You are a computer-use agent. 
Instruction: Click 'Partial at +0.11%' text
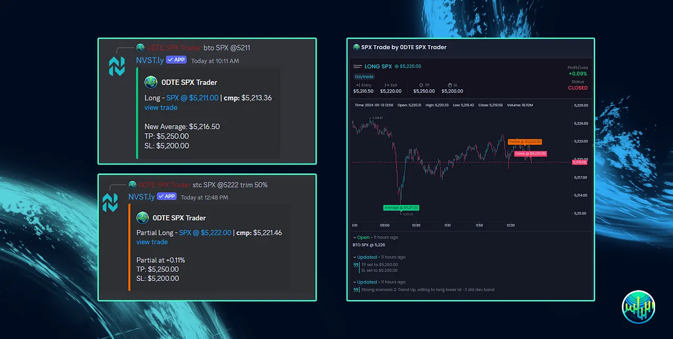tap(161, 260)
